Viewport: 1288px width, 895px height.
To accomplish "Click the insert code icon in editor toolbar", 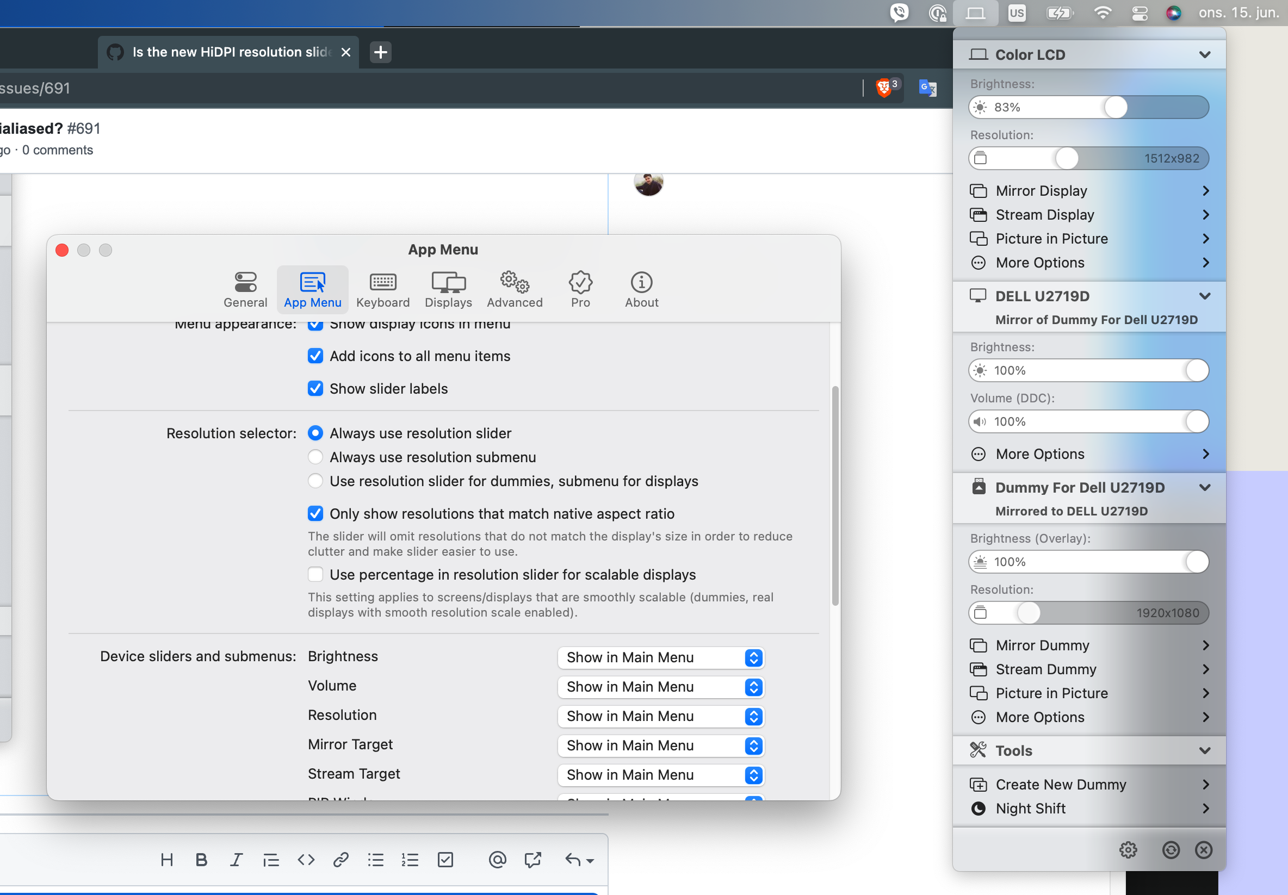I will click(306, 860).
